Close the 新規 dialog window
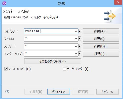 (x=118, y=3)
